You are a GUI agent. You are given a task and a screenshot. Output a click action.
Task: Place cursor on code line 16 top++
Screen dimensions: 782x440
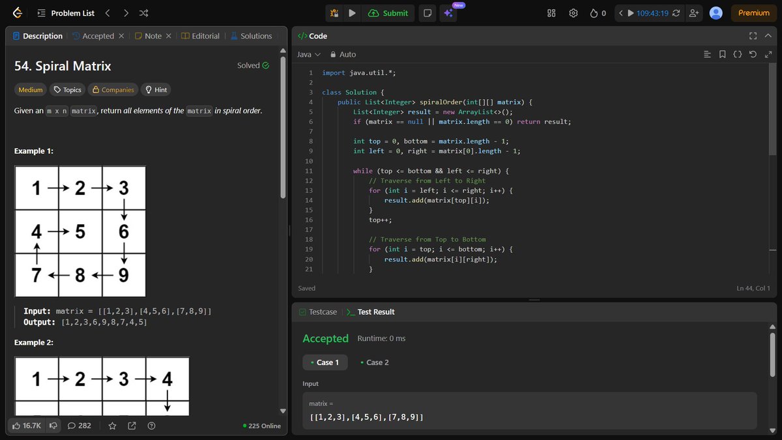click(381, 220)
